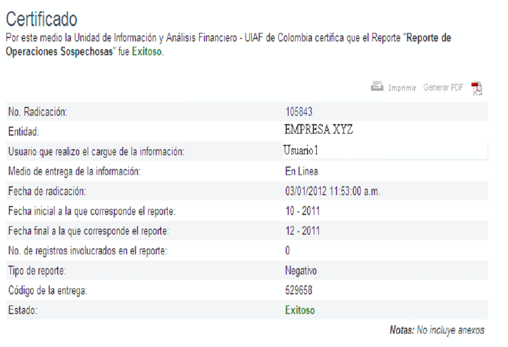
Task: Select the final date value 12 - 2011
Action: [303, 231]
